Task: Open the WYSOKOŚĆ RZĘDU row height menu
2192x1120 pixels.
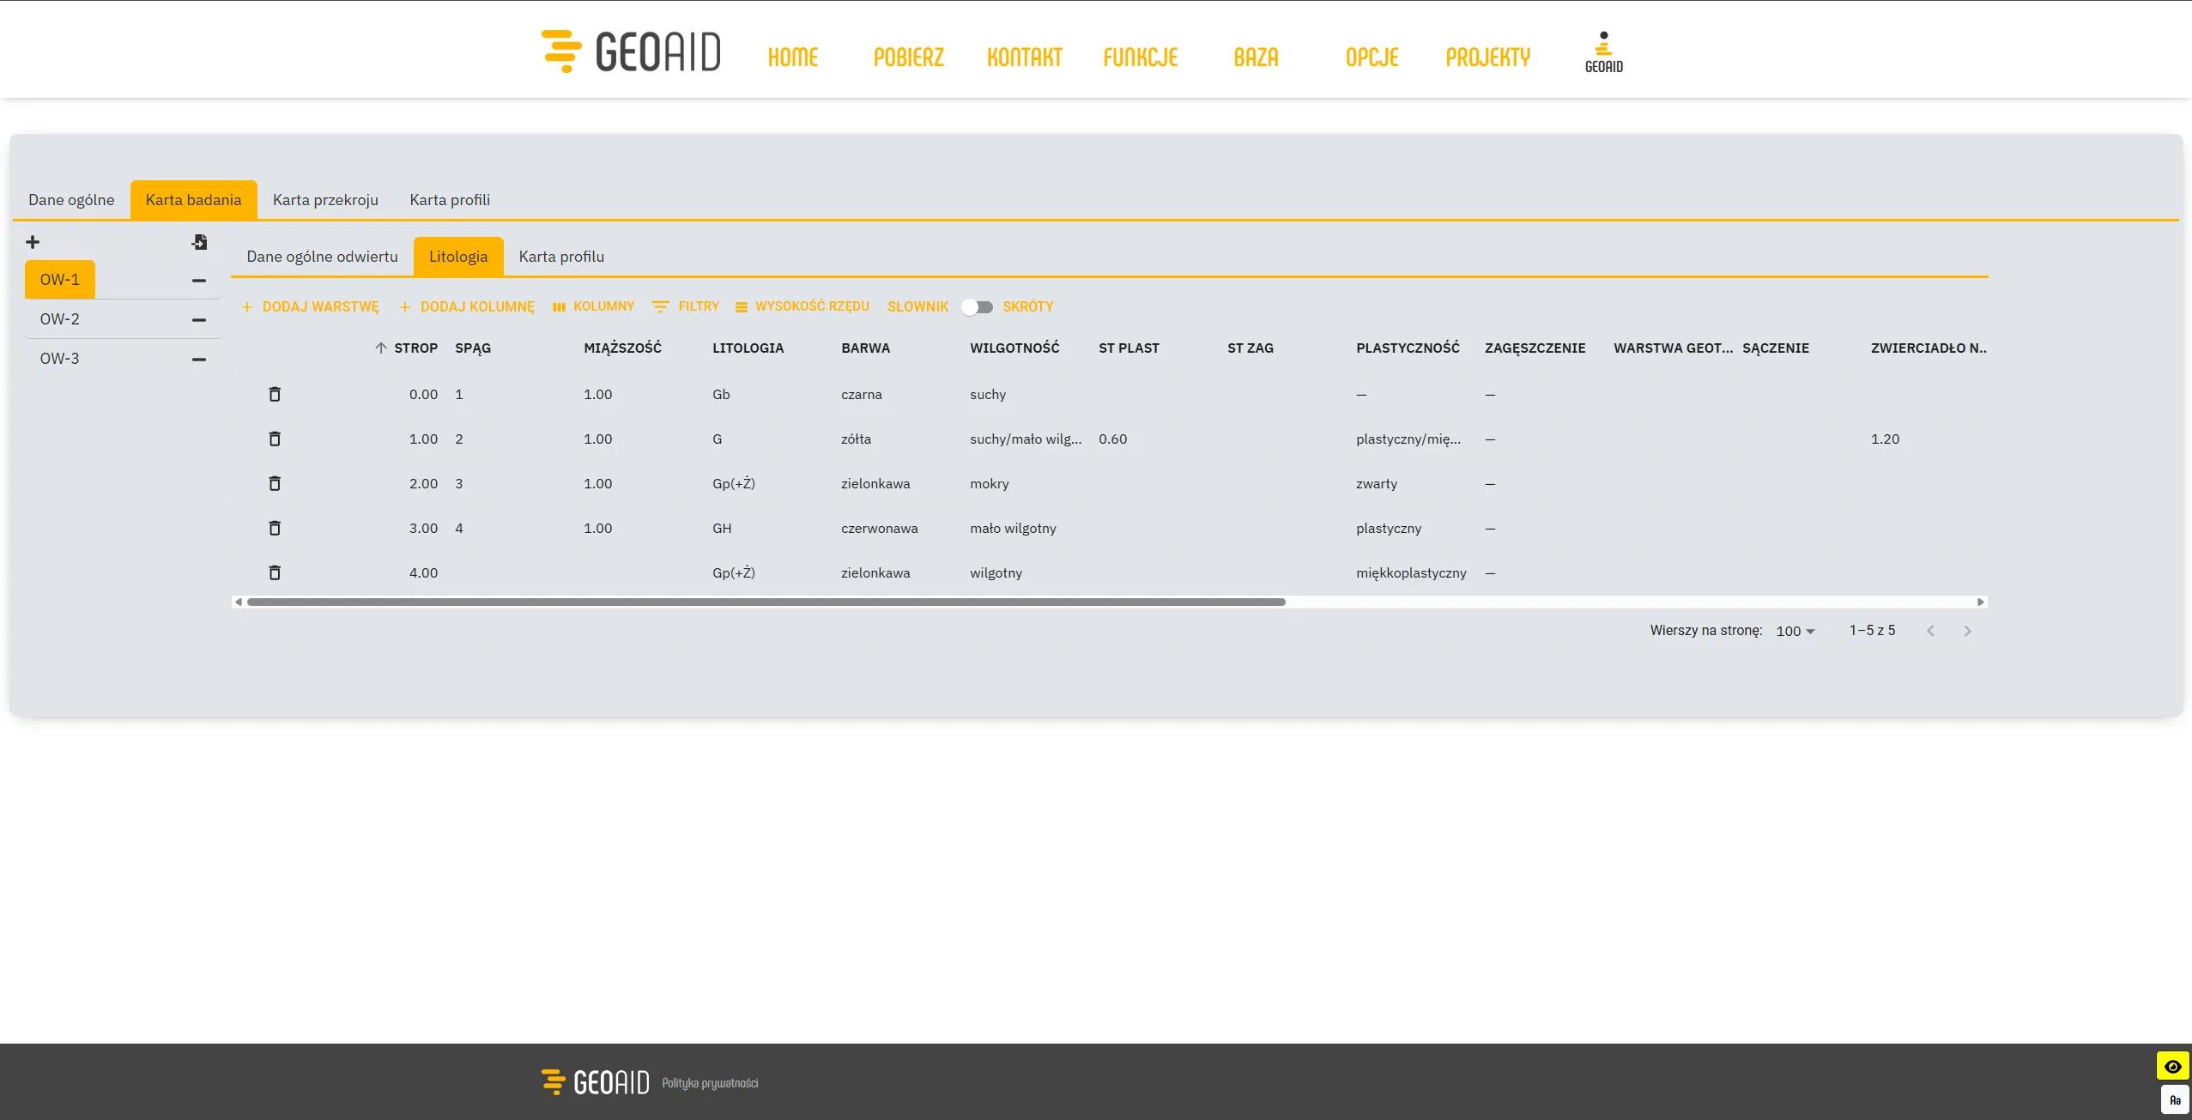Action: click(x=802, y=306)
